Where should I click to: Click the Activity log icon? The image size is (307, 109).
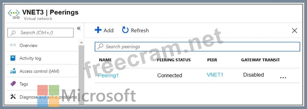coord(13,58)
